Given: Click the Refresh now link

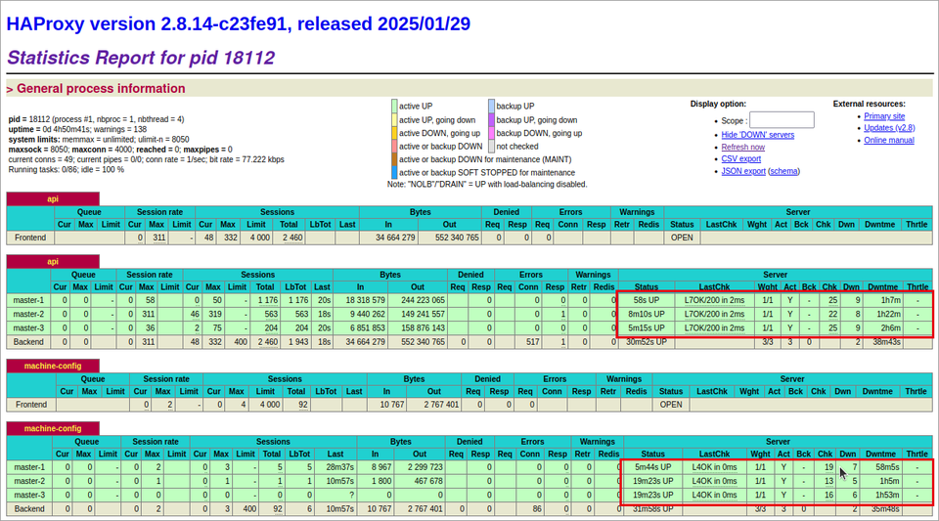Looking at the screenshot, I should click(x=742, y=147).
